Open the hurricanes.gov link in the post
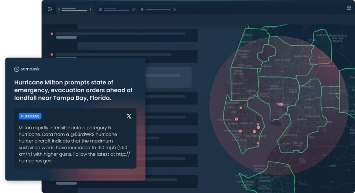 coord(35,161)
